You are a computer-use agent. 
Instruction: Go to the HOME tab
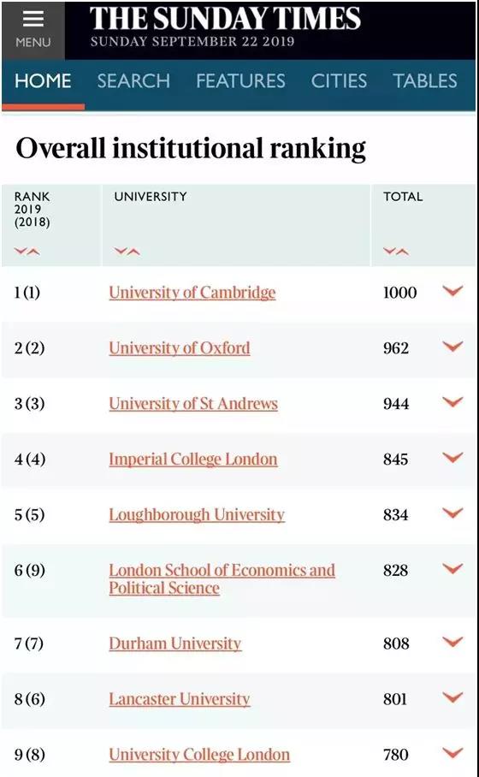(43, 80)
